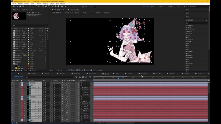Click the 主体 breadcrumb in the composition navigator
This screenshot has height=124, width=221.
click(x=85, y=13)
